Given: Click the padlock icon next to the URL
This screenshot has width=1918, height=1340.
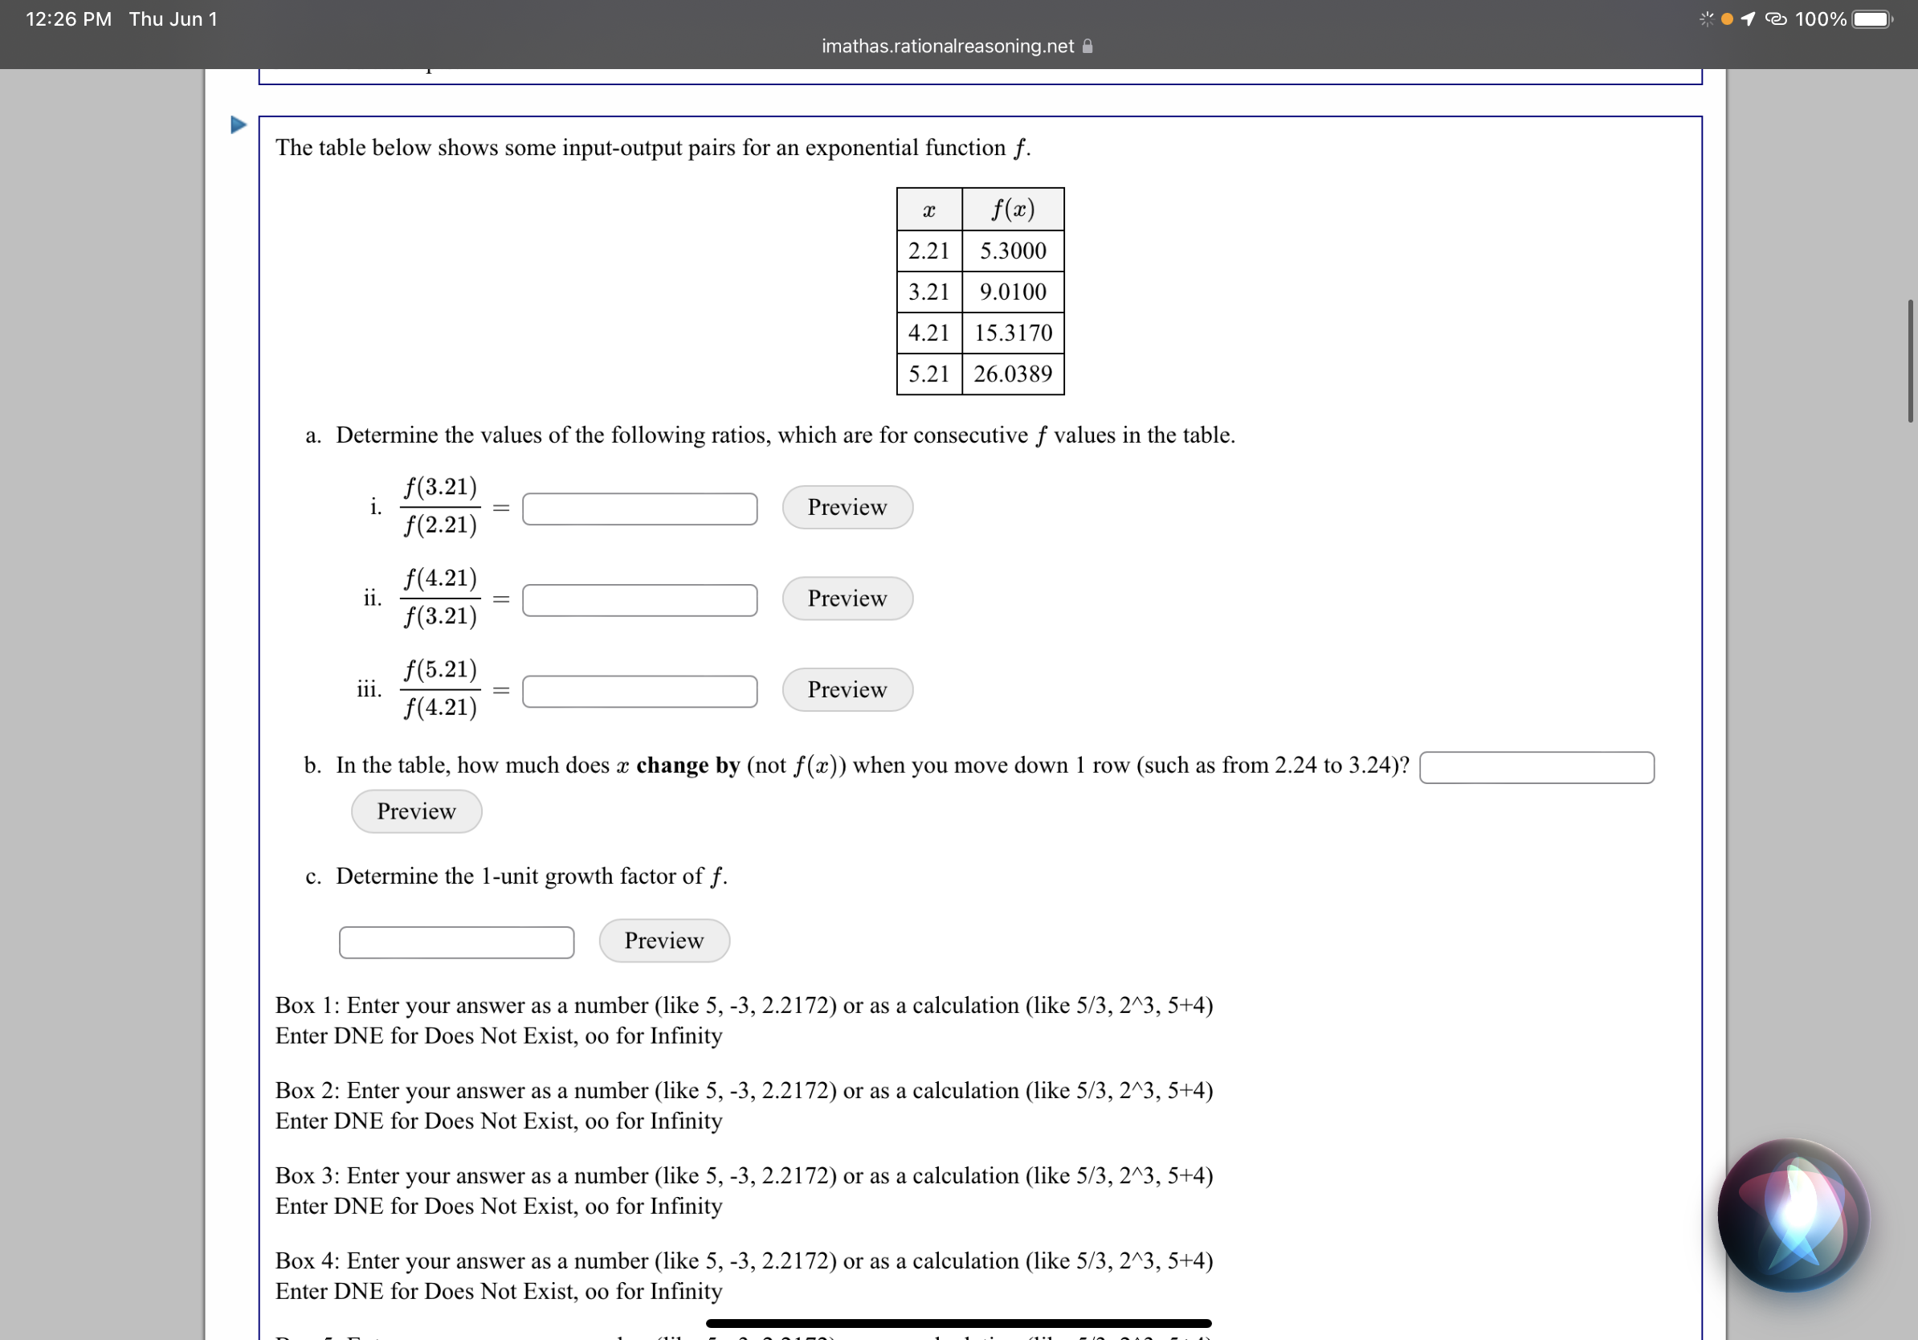Looking at the screenshot, I should click(x=1088, y=46).
